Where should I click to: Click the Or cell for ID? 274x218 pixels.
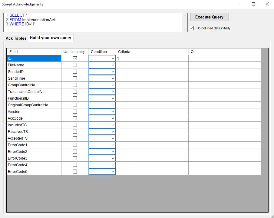click(225, 58)
